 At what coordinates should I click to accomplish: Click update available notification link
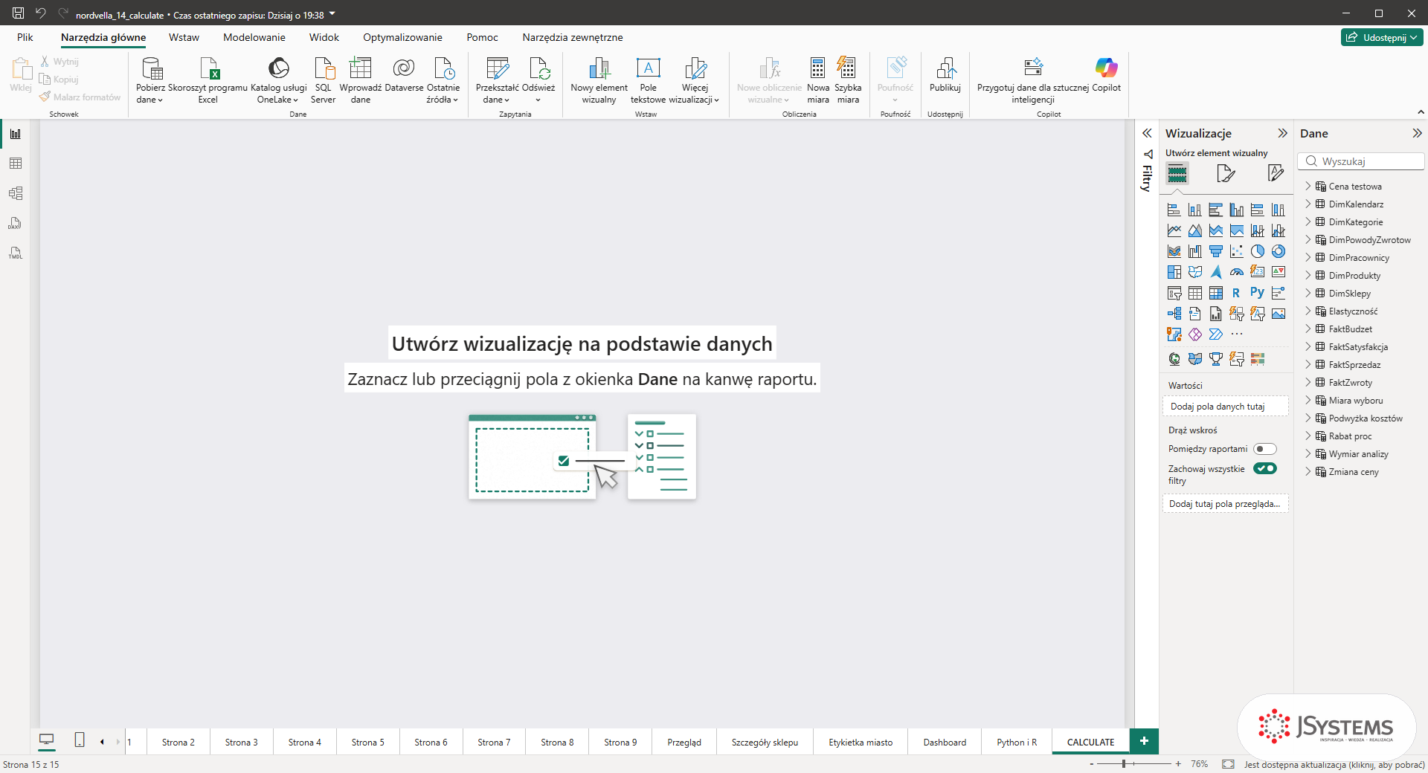click(x=1334, y=764)
